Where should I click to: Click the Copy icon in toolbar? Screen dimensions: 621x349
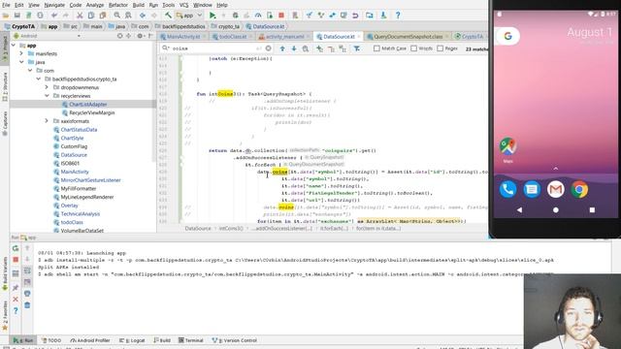point(91,16)
